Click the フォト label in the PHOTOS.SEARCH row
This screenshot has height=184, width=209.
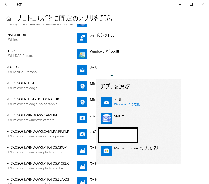pos(93,180)
